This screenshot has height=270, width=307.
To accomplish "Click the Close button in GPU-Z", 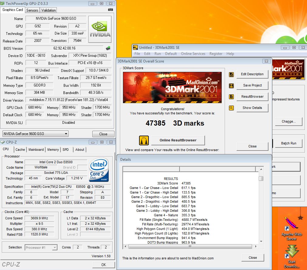I will point(103,134).
